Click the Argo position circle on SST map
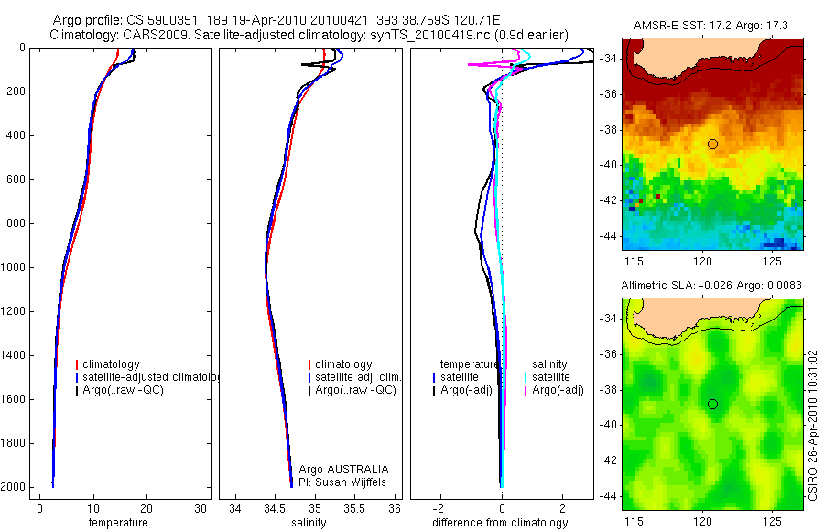The width and height of the screenshot is (824, 531). click(x=712, y=144)
